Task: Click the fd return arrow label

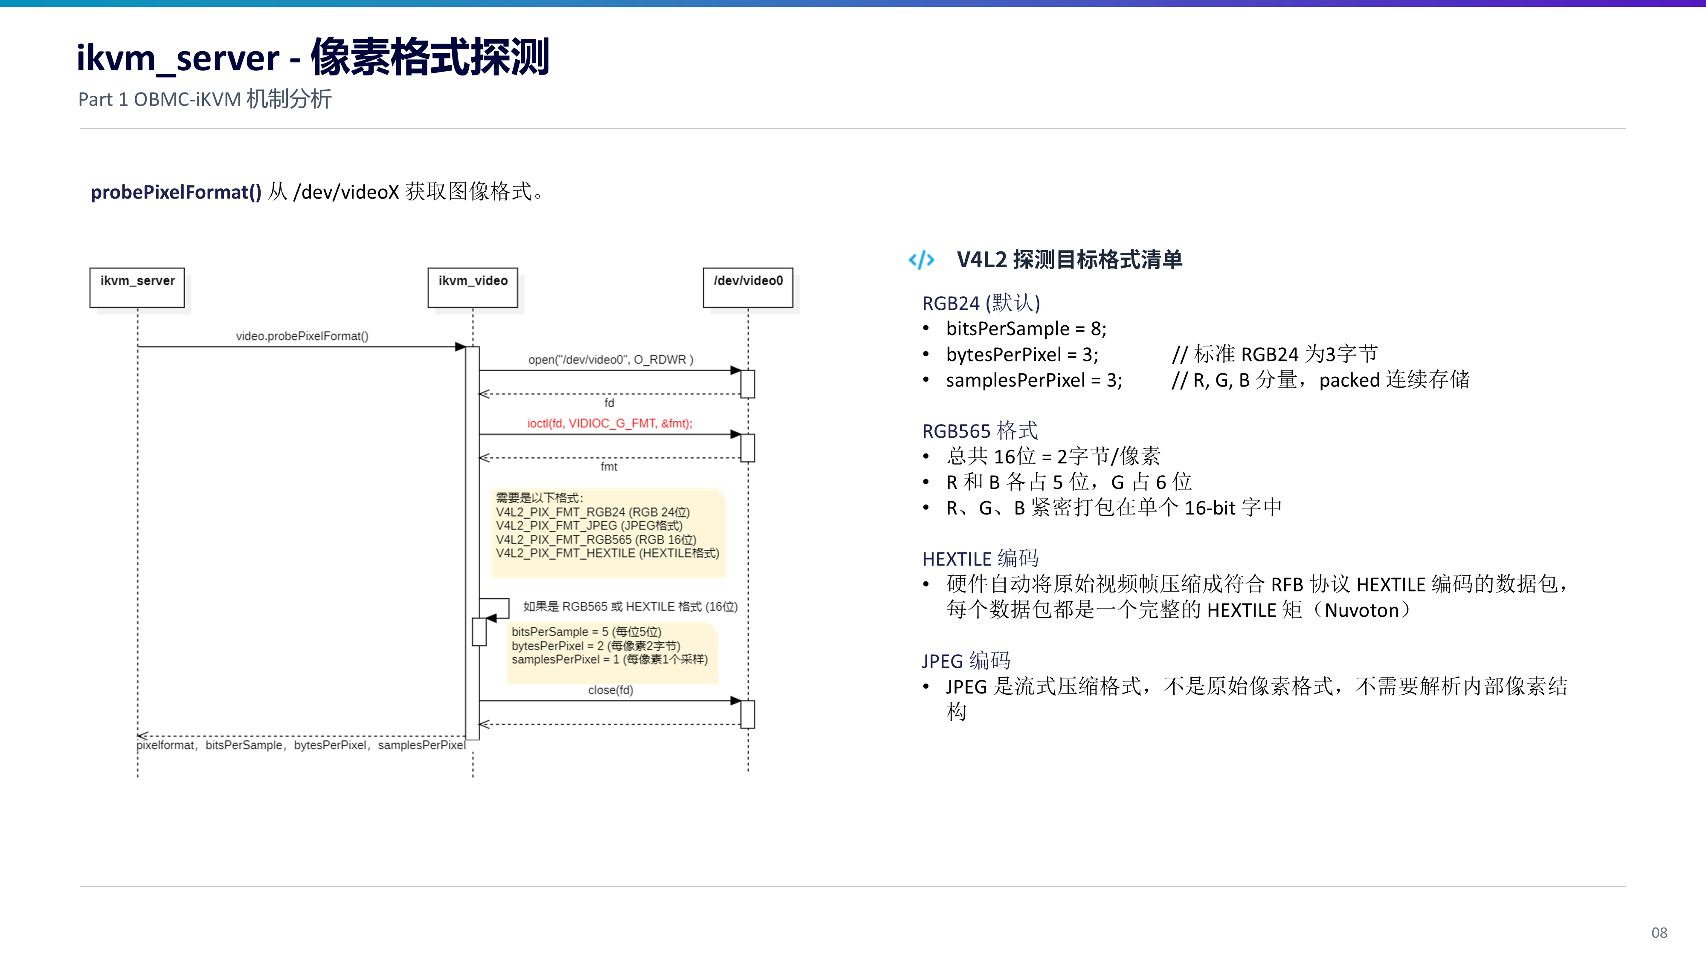Action: [x=609, y=403]
